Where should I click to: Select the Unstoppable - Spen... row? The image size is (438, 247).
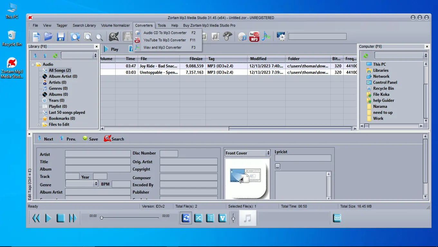coord(229,72)
